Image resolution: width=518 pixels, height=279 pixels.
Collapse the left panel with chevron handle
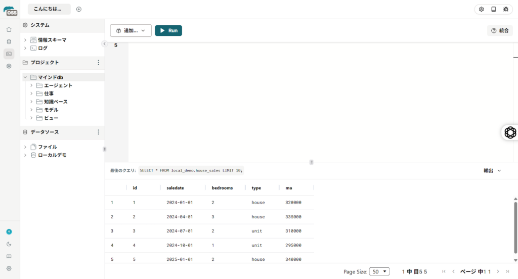point(105,44)
